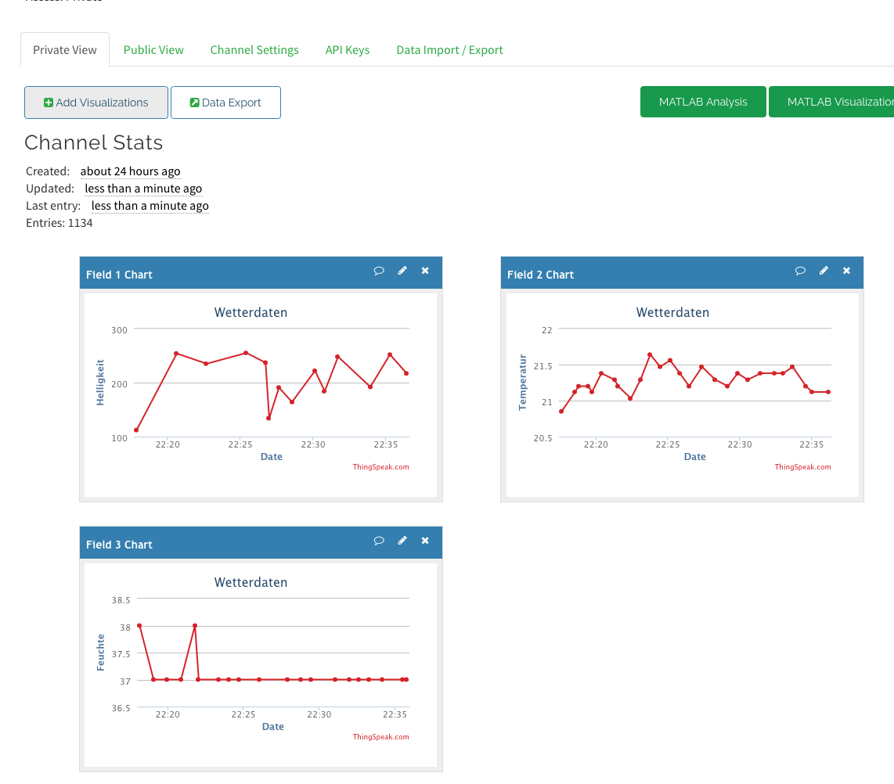
Task: Close the Field 3 Chart widget
Action: click(x=425, y=541)
